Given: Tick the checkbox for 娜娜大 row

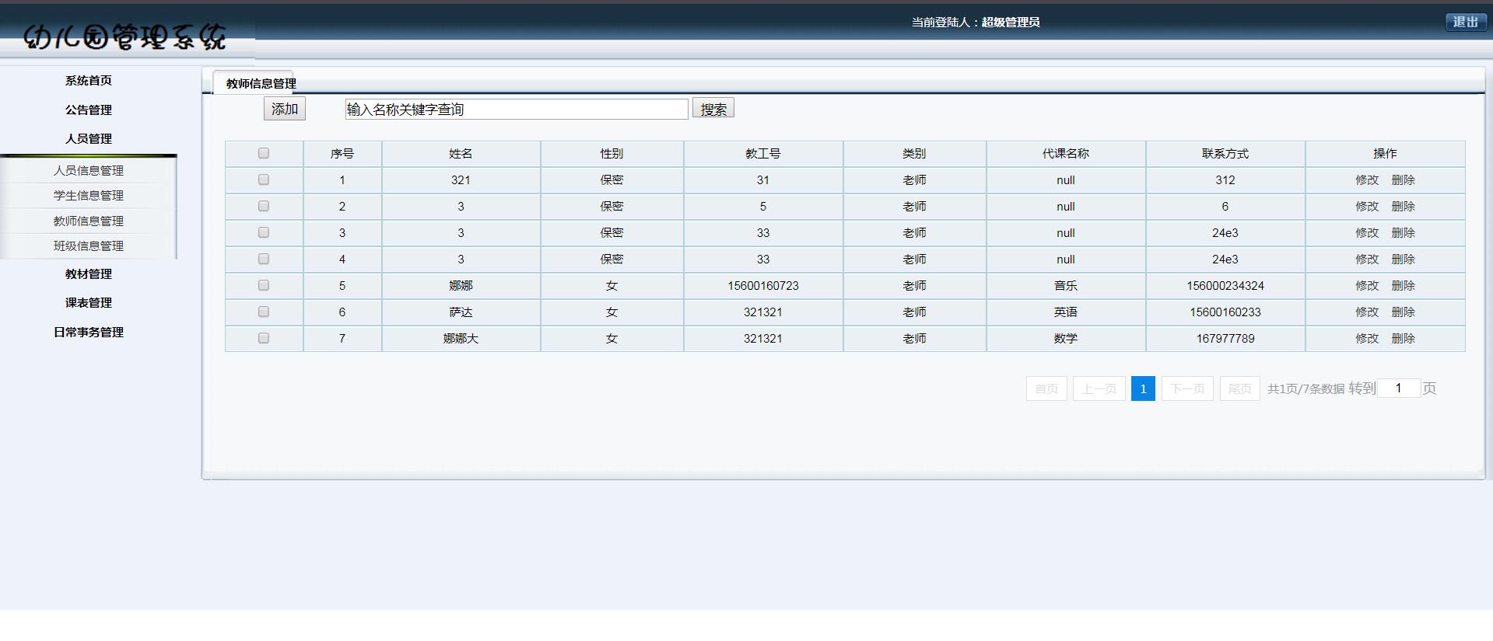Looking at the screenshot, I should point(264,339).
